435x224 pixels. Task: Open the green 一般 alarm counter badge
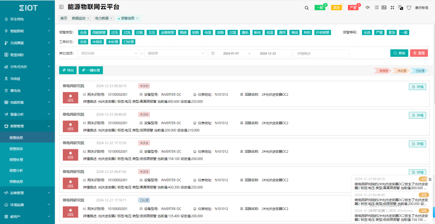point(320,8)
